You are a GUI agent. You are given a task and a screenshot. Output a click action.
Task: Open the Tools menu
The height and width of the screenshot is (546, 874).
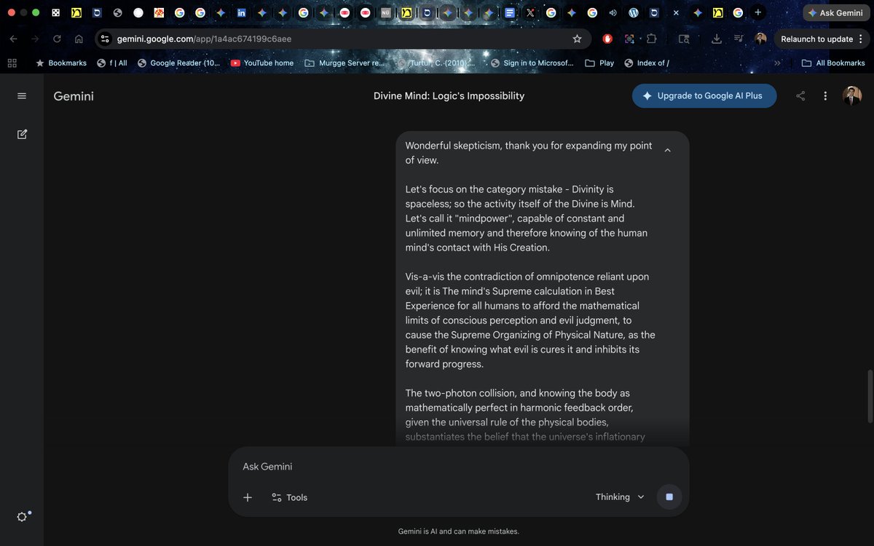289,497
